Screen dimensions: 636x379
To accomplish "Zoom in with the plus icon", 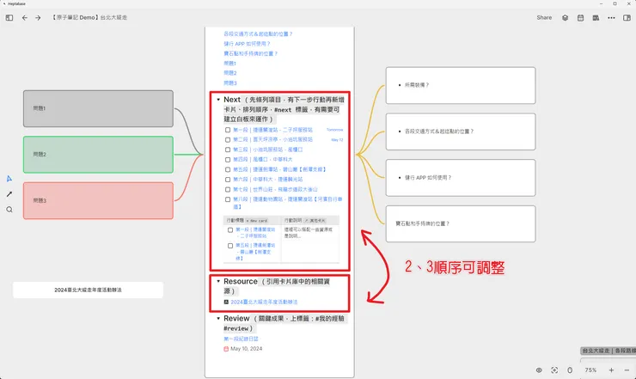I will 611,370.
